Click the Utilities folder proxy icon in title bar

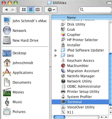49,3
